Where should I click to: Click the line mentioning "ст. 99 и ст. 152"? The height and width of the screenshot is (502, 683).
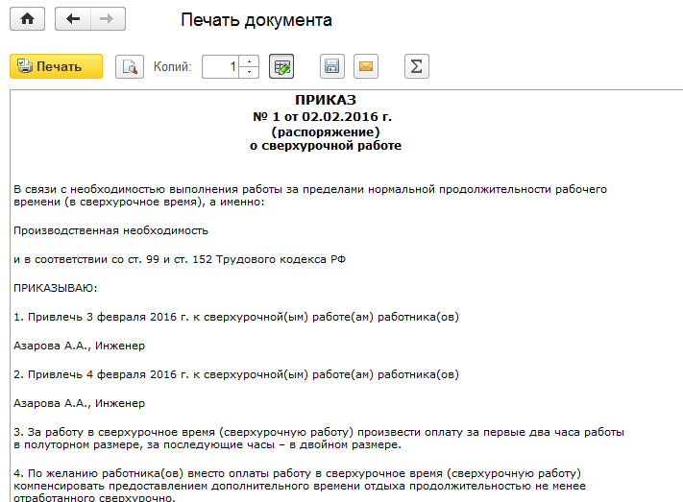pos(180,259)
